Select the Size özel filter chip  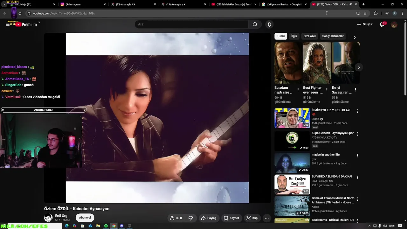[310, 36]
